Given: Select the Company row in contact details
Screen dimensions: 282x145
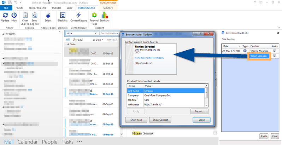Looking at the screenshot, I should pos(166,95).
